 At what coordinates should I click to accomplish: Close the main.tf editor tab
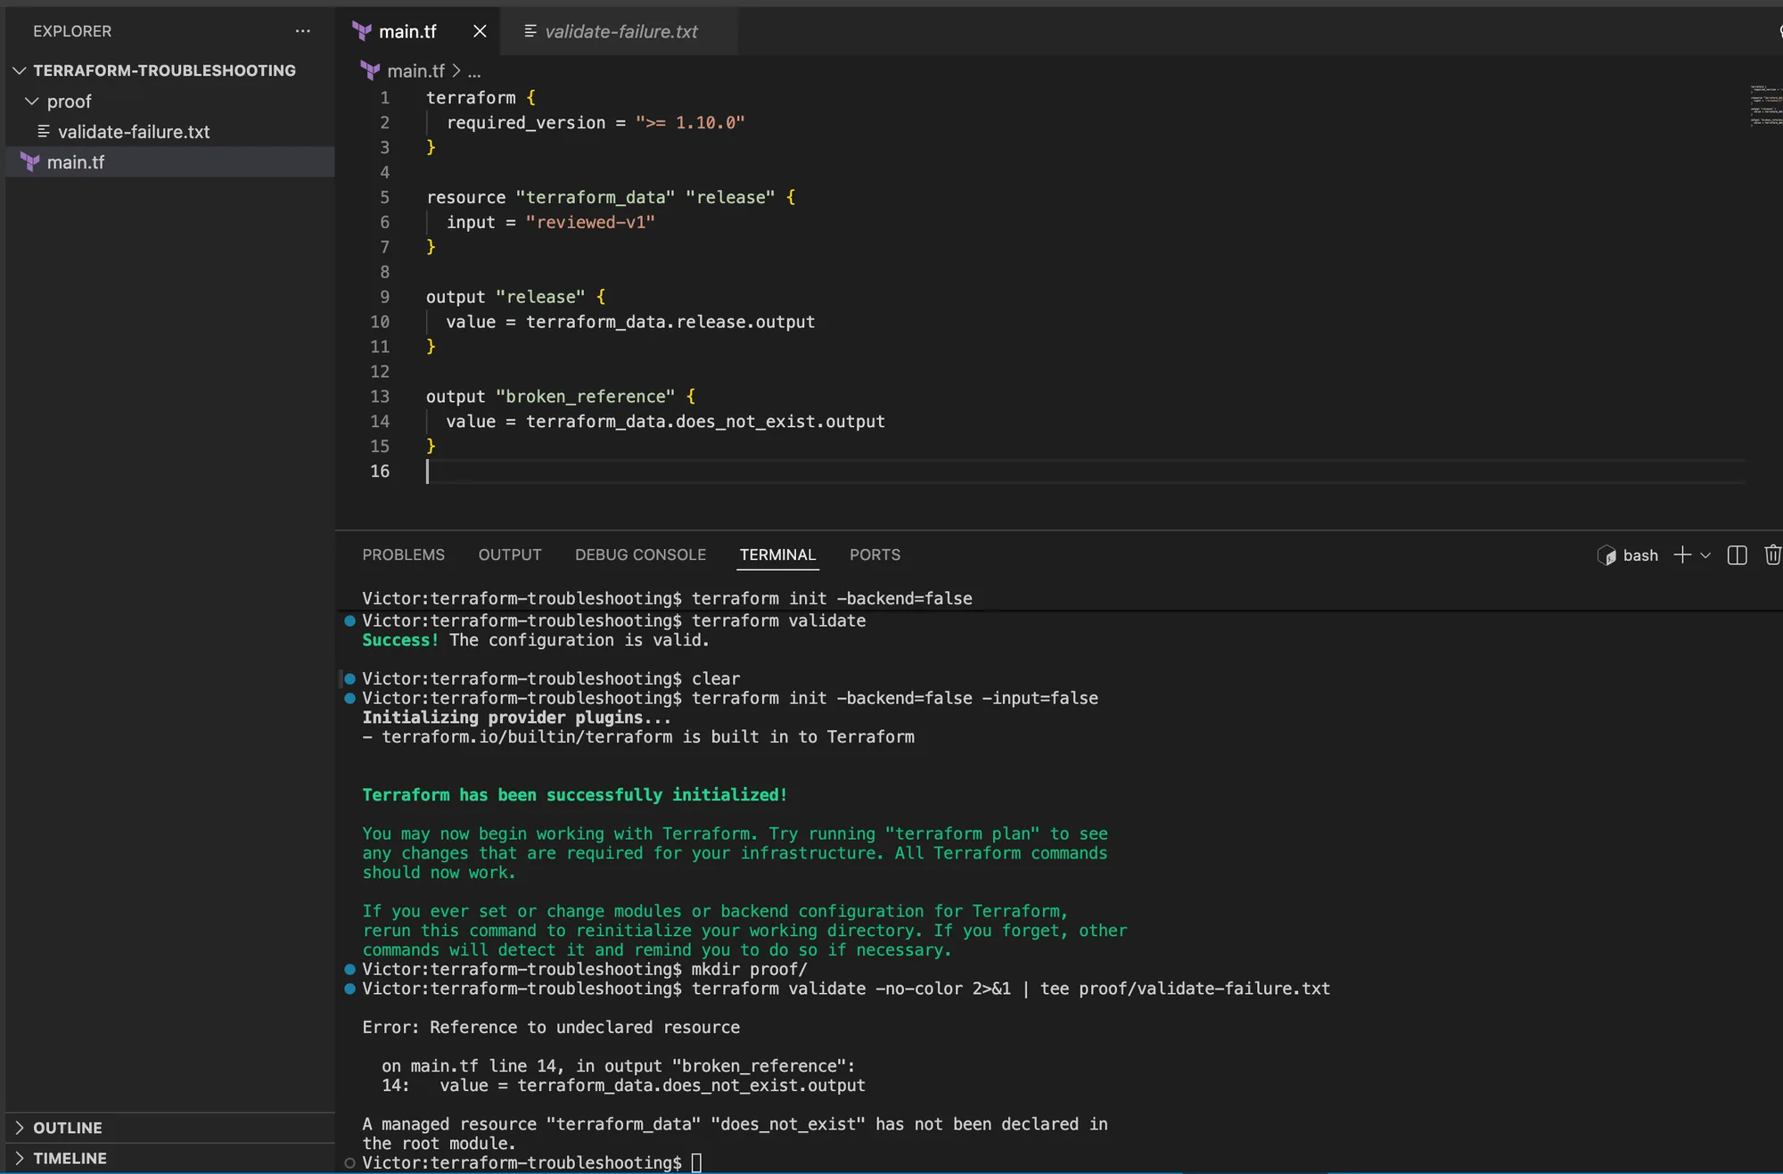click(480, 31)
